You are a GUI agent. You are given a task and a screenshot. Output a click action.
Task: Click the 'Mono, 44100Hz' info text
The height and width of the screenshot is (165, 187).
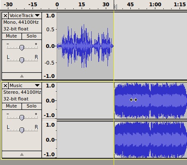(21, 22)
